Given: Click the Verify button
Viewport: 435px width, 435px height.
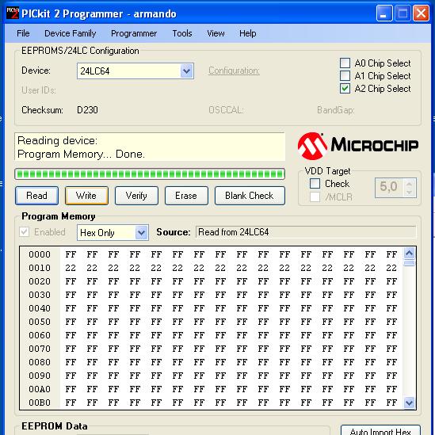Looking at the screenshot, I should (x=136, y=196).
